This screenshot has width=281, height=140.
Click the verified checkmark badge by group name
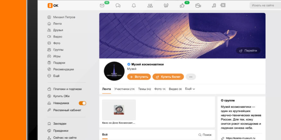[x=129, y=64]
